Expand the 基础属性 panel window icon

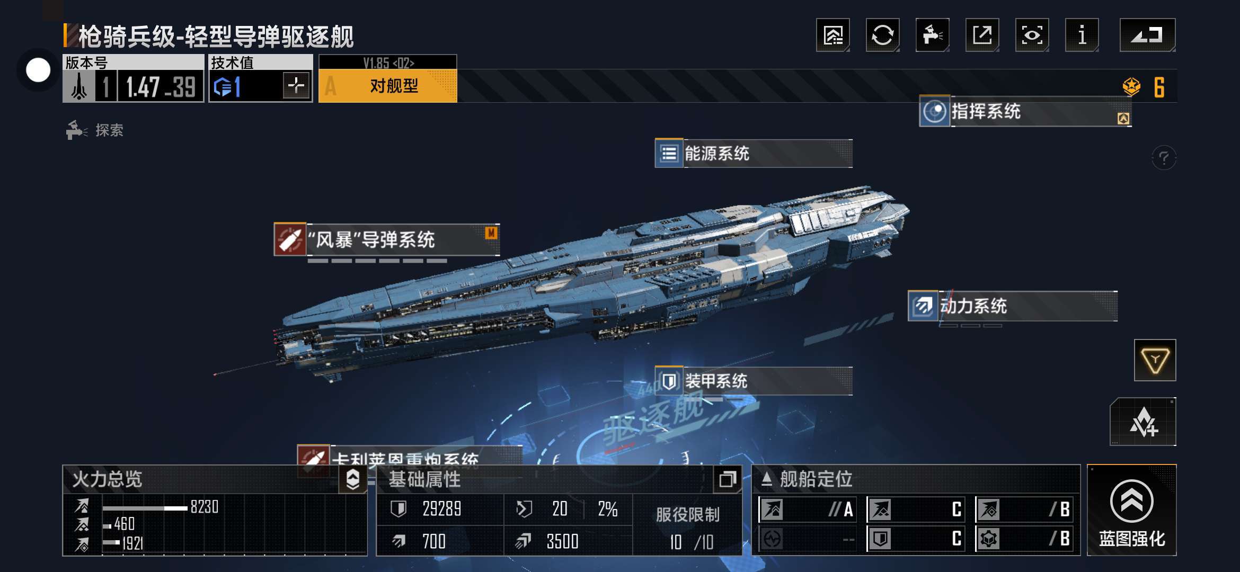click(x=728, y=479)
